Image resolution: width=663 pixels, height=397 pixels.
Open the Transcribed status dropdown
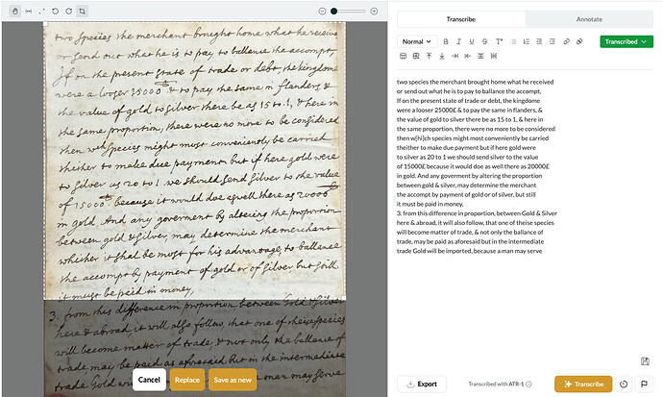click(626, 41)
